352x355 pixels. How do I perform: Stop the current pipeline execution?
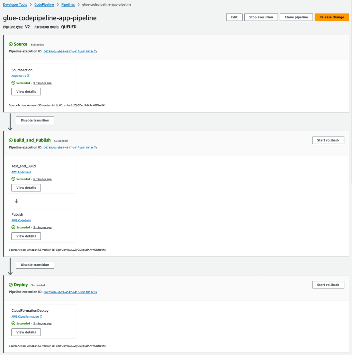tap(261, 17)
